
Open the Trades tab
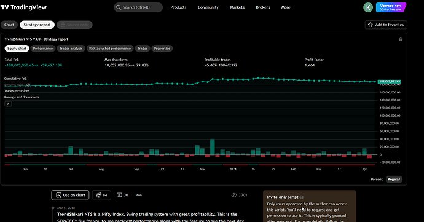point(143,49)
